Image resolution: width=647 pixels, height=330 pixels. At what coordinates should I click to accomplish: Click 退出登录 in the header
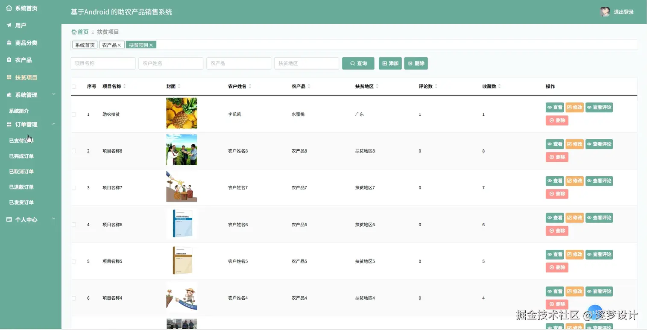pos(624,12)
